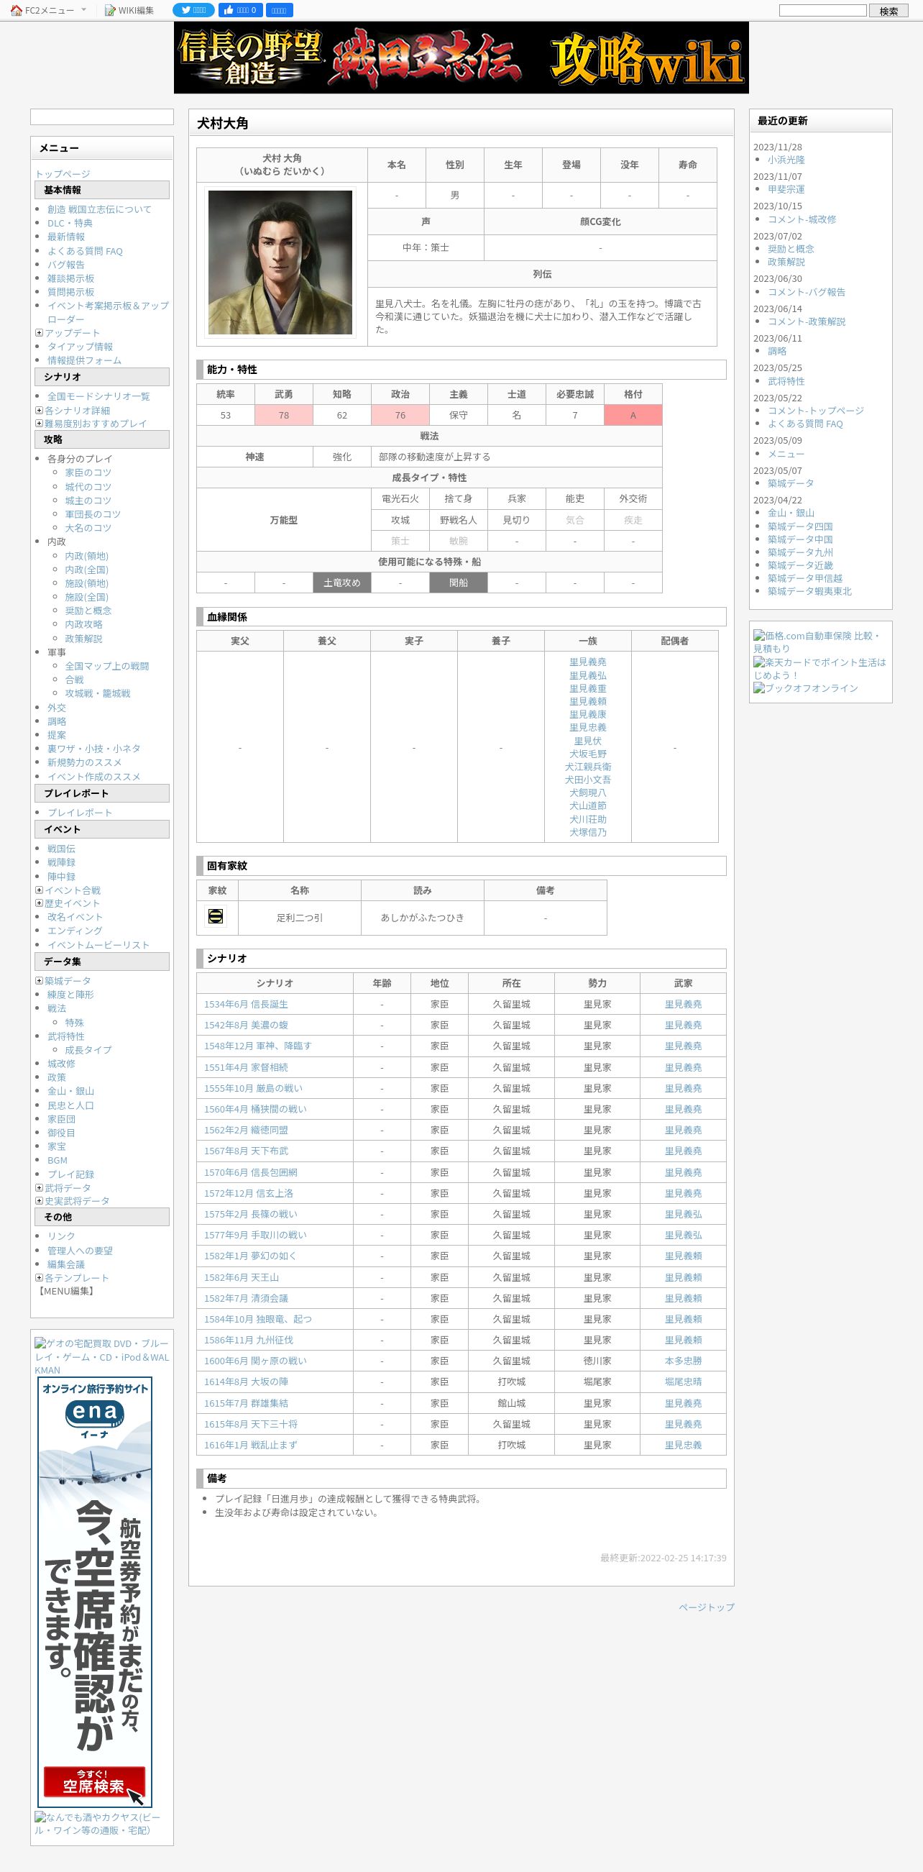Open recent update 小浜光隆
Viewport: 923px width, 1872px height.
click(786, 160)
